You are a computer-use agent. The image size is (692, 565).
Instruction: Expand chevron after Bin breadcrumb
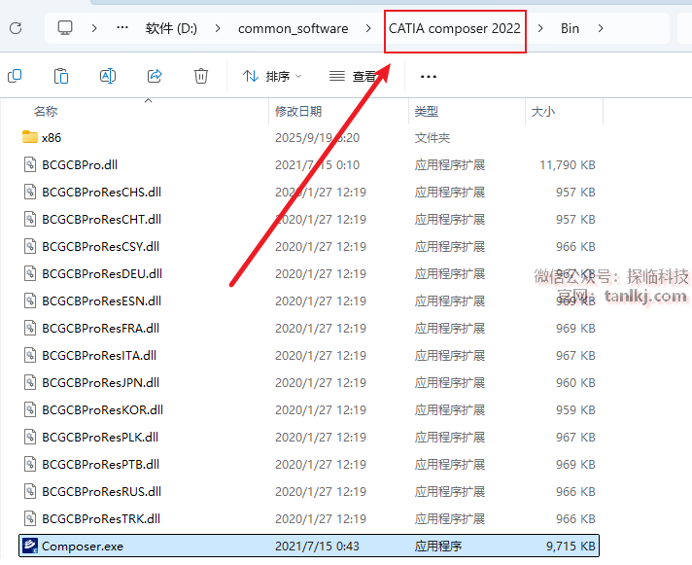601,29
